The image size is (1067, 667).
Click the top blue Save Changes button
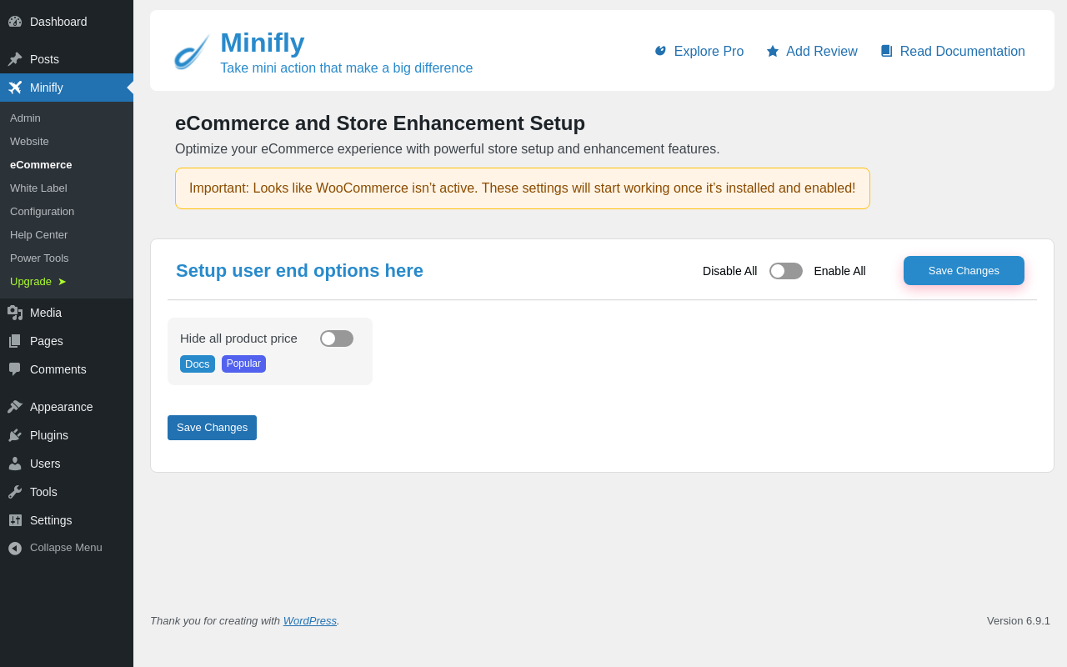(x=964, y=271)
